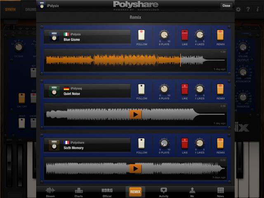The height and width of the screenshot is (198, 264).
Task: Open user iPolyseq on Quiet Noise card
Action: click(x=76, y=88)
